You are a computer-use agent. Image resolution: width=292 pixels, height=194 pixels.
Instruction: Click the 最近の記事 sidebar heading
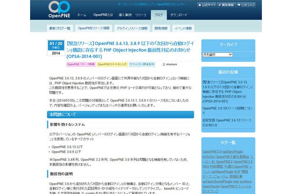(228, 72)
